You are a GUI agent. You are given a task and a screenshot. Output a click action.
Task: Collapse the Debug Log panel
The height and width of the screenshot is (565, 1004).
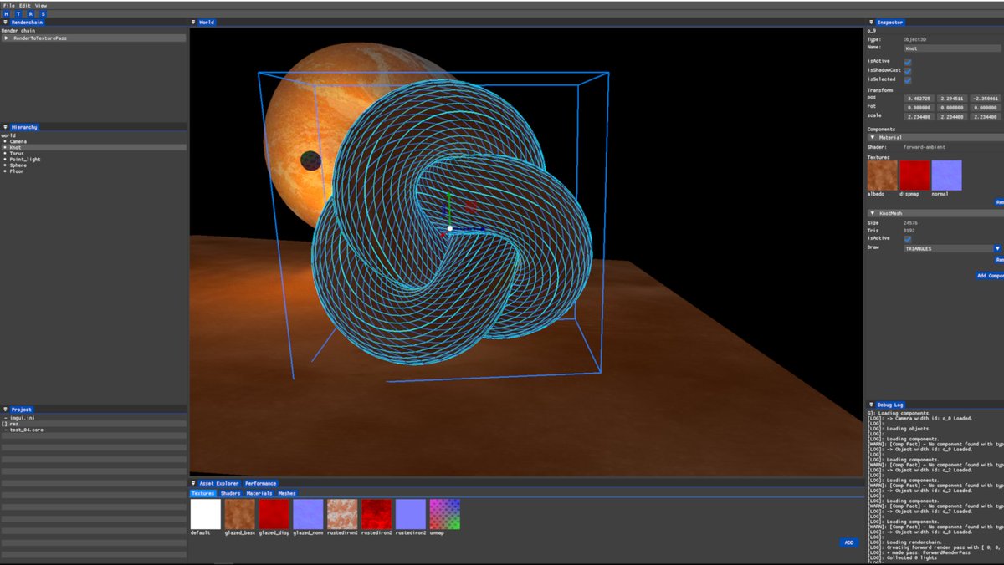point(872,405)
